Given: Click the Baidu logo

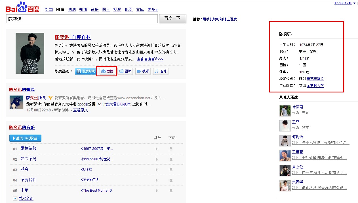Looking at the screenshot, I should coord(22,8).
